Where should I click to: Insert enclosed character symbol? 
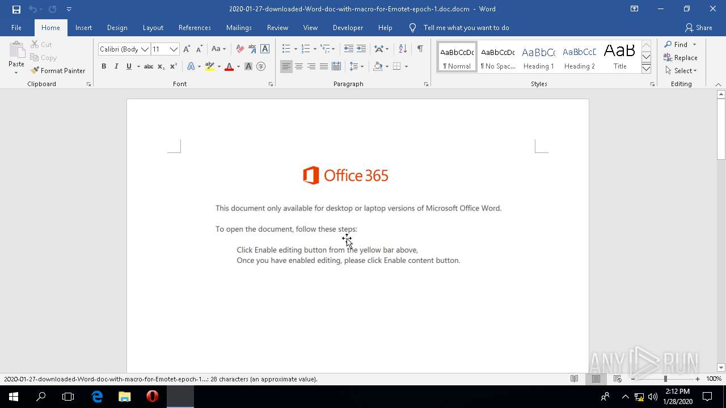tap(261, 66)
